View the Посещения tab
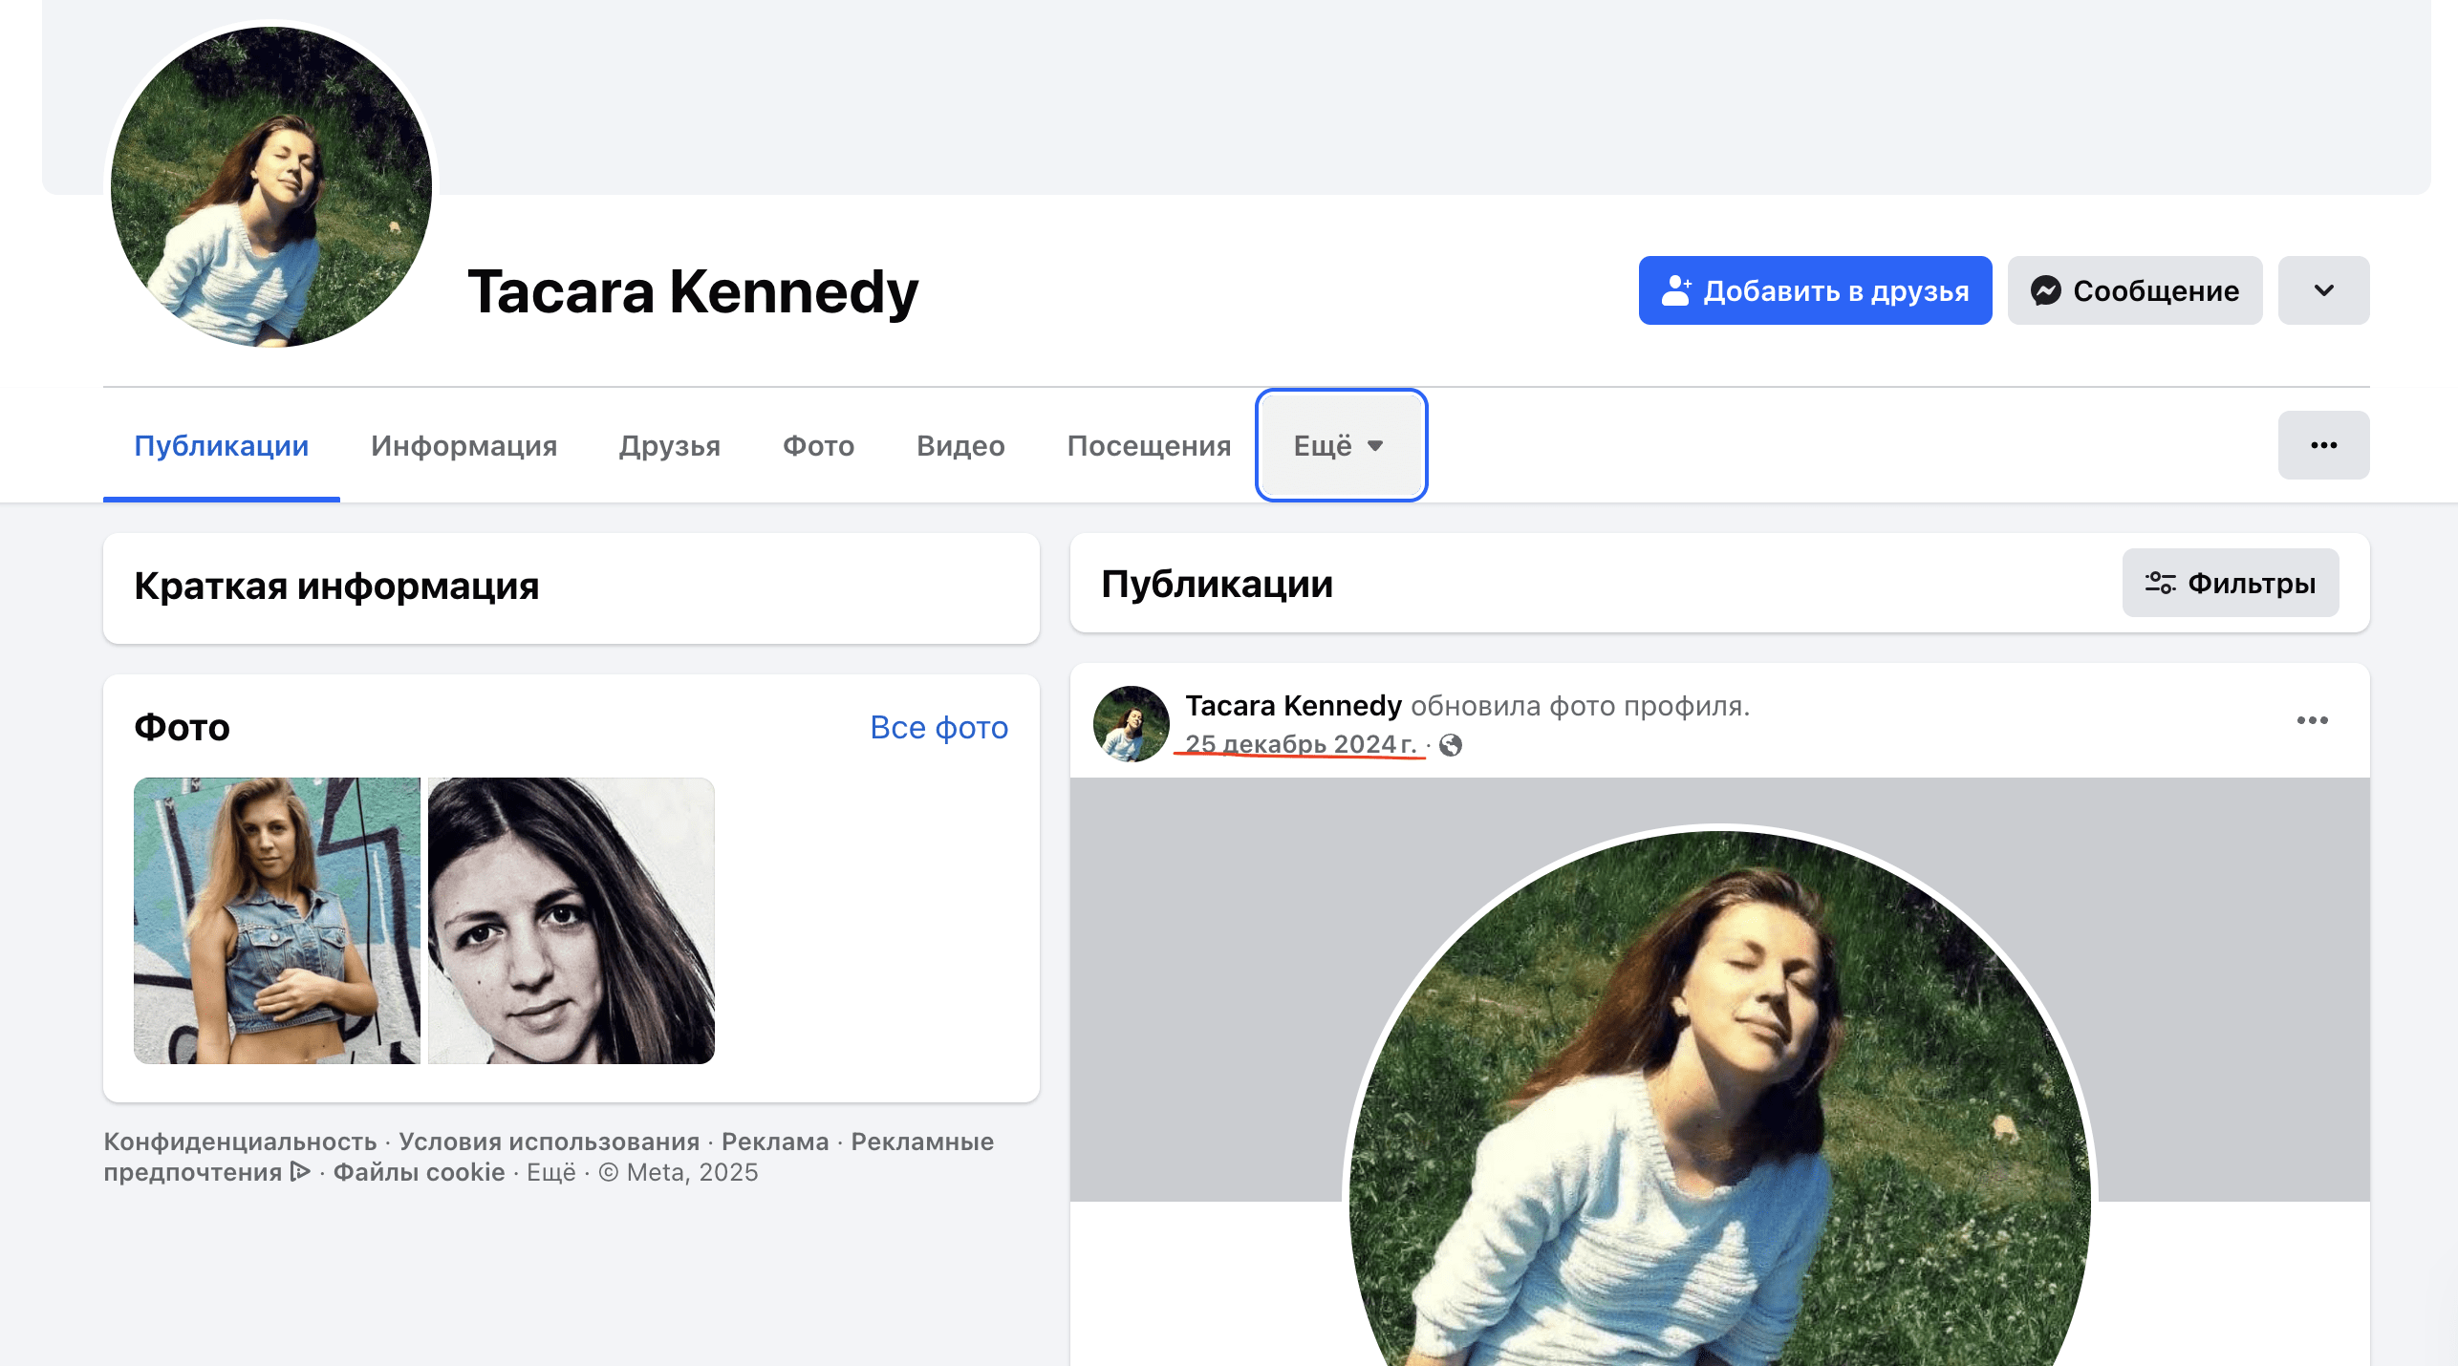Screen dimensions: 2458x1366 tap(1149, 446)
